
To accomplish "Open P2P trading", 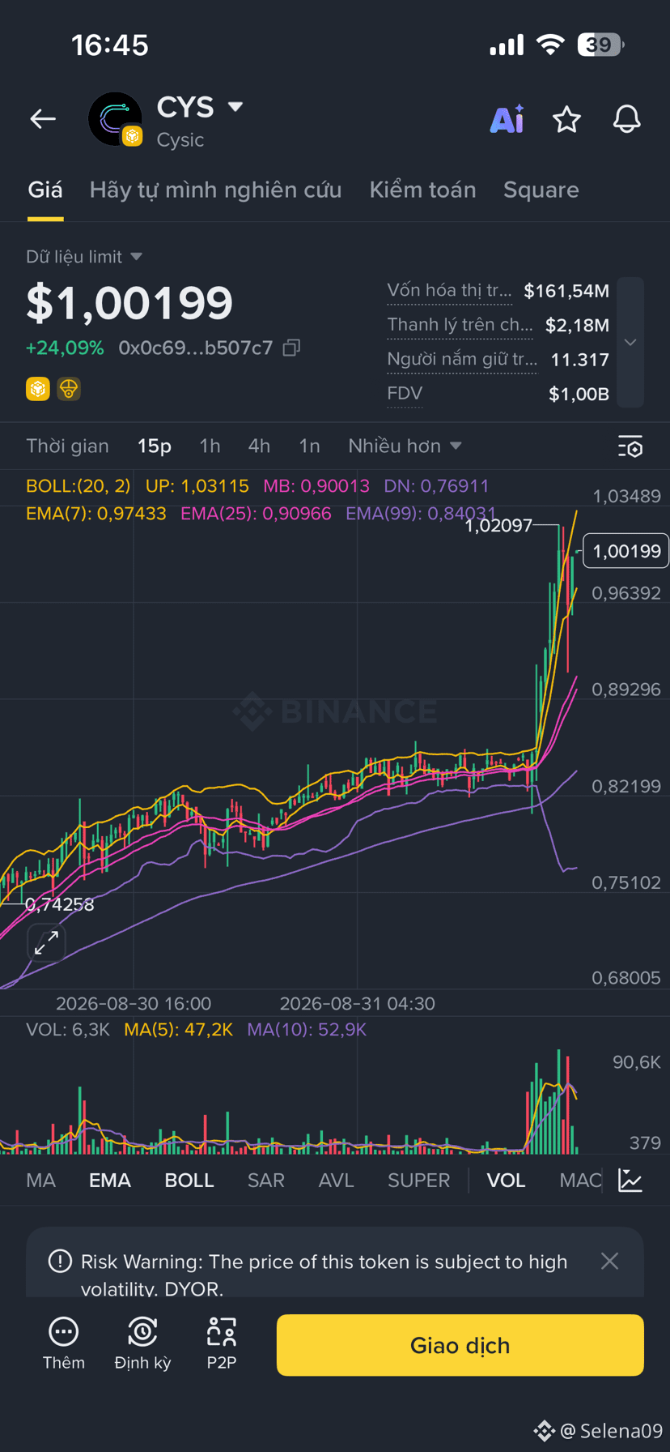I will tap(222, 1344).
